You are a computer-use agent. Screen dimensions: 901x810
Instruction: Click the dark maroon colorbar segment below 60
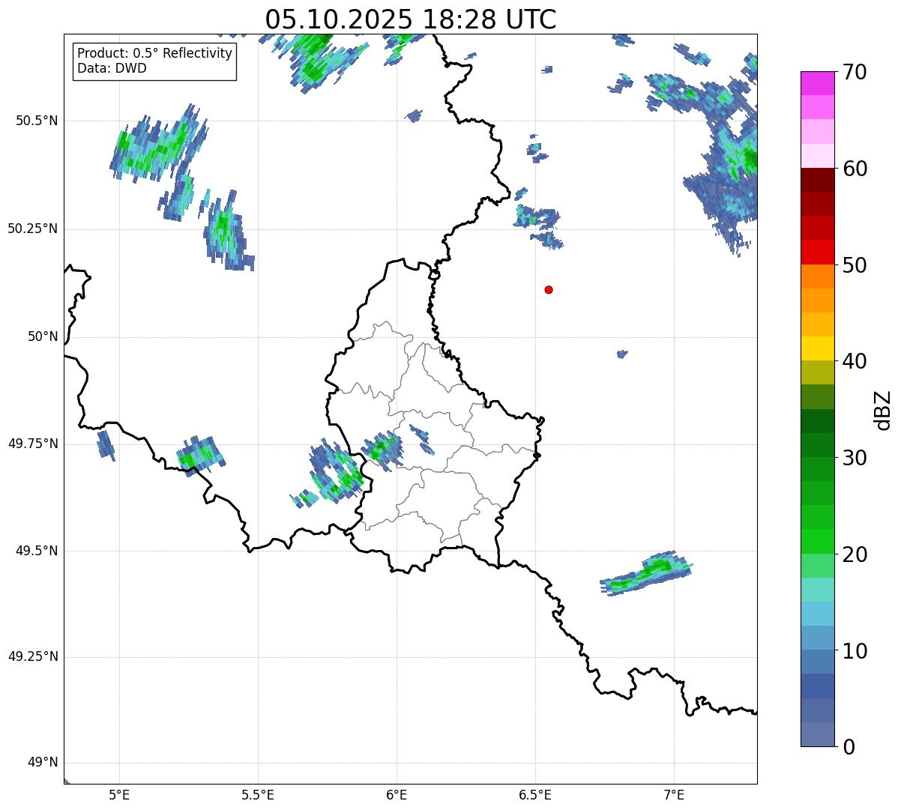[817, 180]
